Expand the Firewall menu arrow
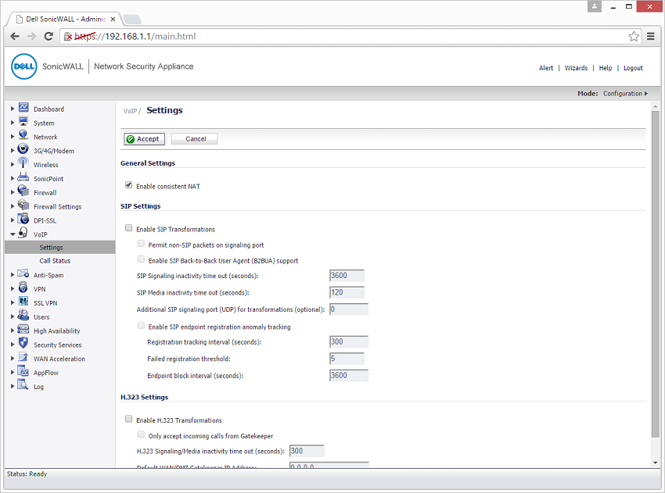665x493 pixels. coord(13,192)
